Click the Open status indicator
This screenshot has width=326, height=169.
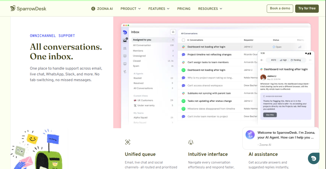(277, 47)
